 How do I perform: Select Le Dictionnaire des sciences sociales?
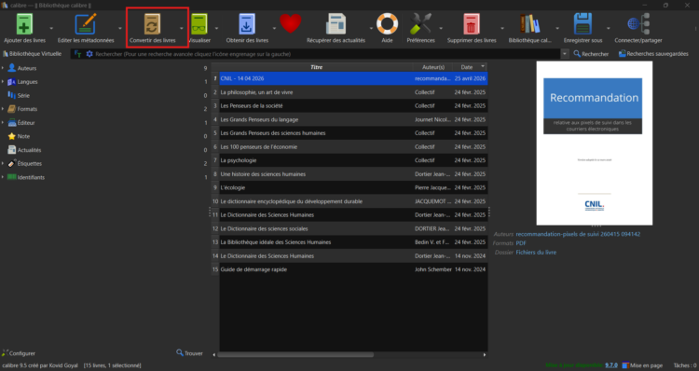click(353, 228)
